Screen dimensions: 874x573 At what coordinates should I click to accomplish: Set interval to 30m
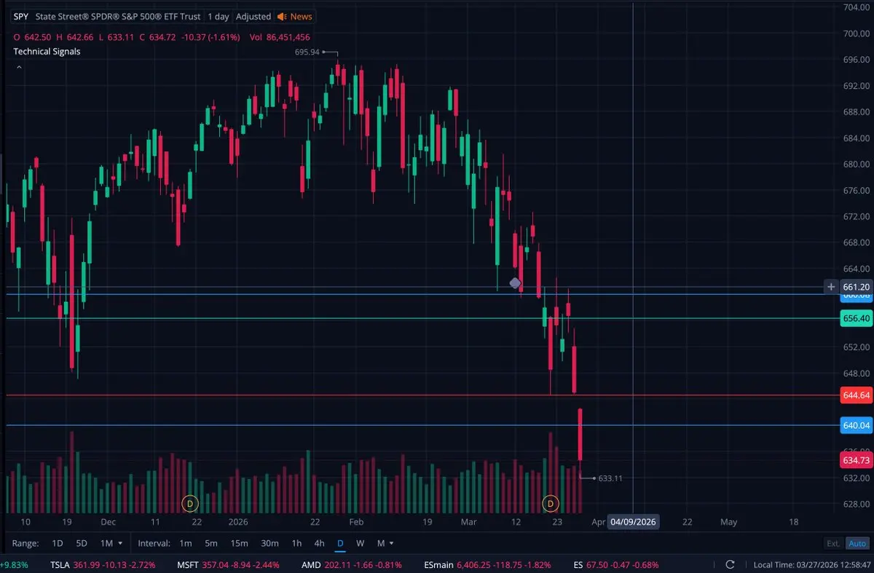[269, 543]
